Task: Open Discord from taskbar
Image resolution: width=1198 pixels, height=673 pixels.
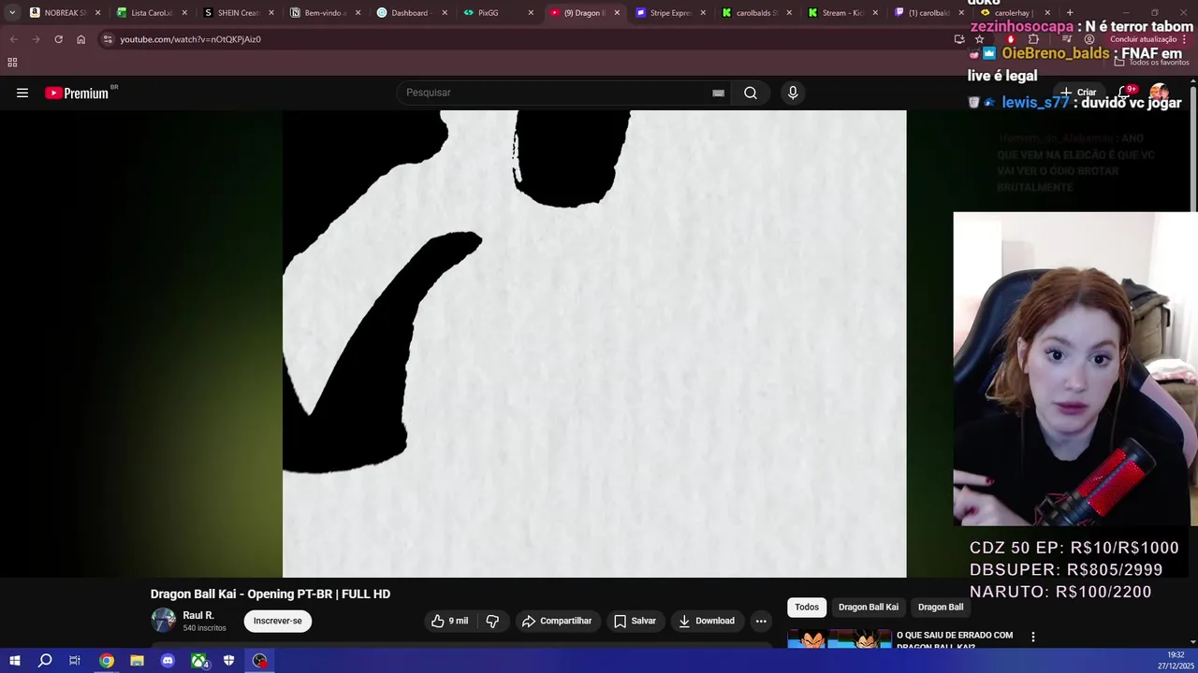Action: click(168, 661)
